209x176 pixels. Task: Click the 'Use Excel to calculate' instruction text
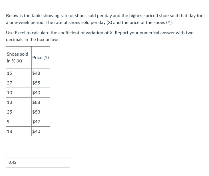[x=100, y=36]
